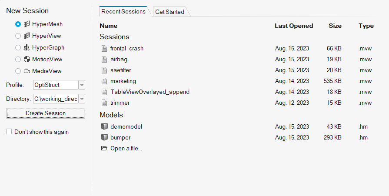Click the MotionView application icon
This screenshot has height=196, width=389.
pyautogui.click(x=27, y=59)
